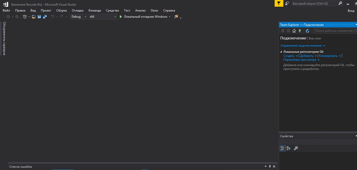Click the Свойства panel title
Screen dimensions: 357x170
[x=286, y=136]
